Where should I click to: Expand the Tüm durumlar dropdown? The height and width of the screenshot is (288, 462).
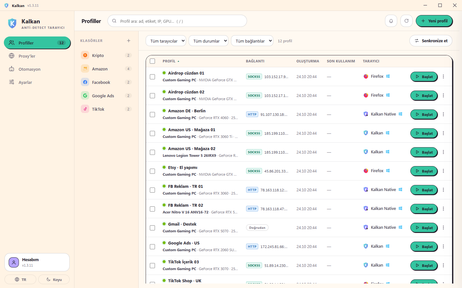209,41
